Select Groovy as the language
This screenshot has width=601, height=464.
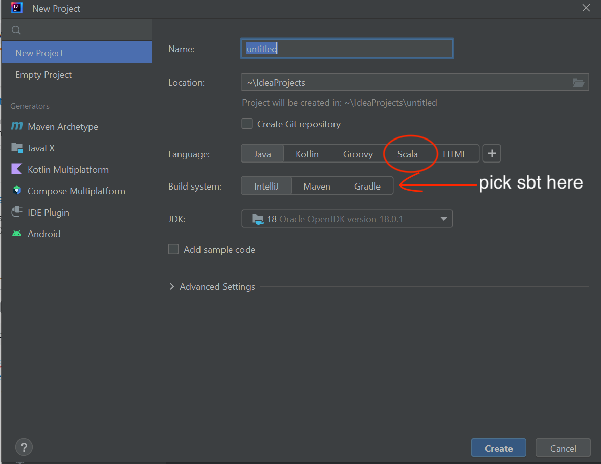(x=358, y=154)
